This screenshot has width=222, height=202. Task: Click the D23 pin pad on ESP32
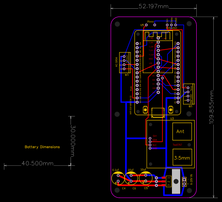click(x=178, y=44)
